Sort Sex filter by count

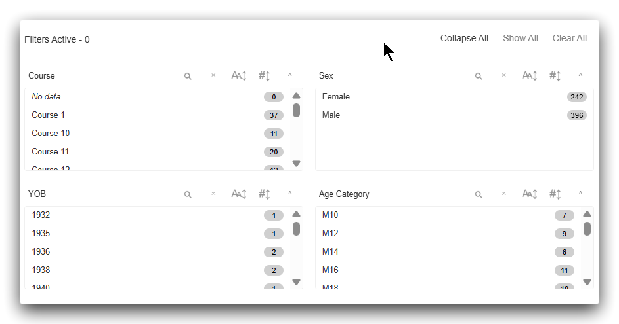pos(555,76)
